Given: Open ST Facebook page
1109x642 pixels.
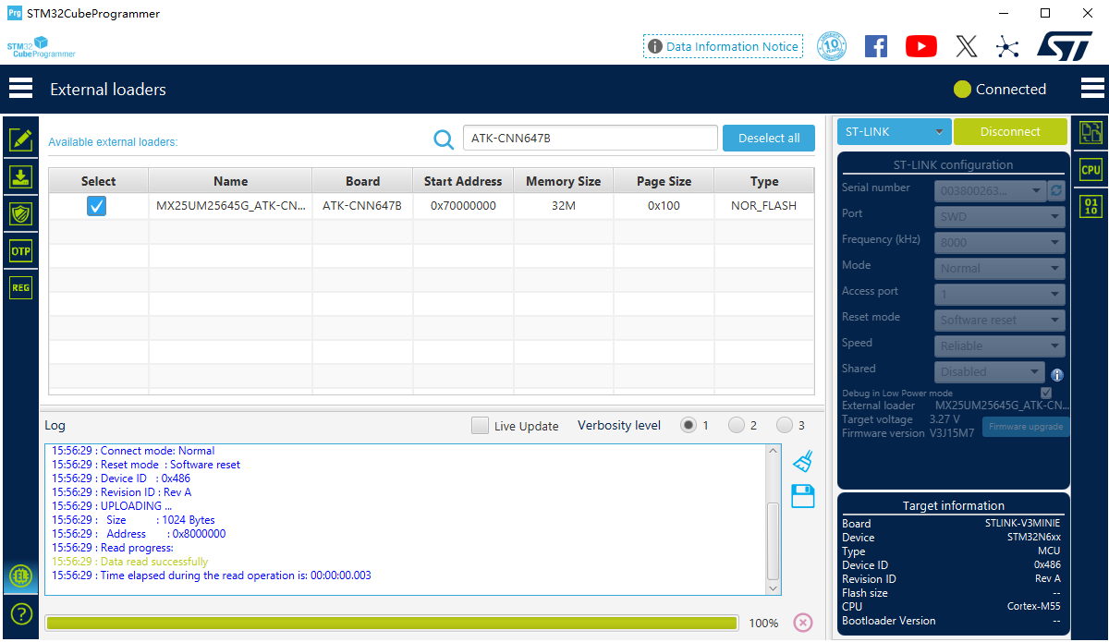Looking at the screenshot, I should coord(876,46).
